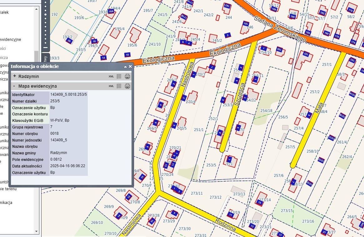Open list view icon for Mapa ewidencyjna
Image resolution: width=364 pixels, height=237 pixels.
point(119,86)
